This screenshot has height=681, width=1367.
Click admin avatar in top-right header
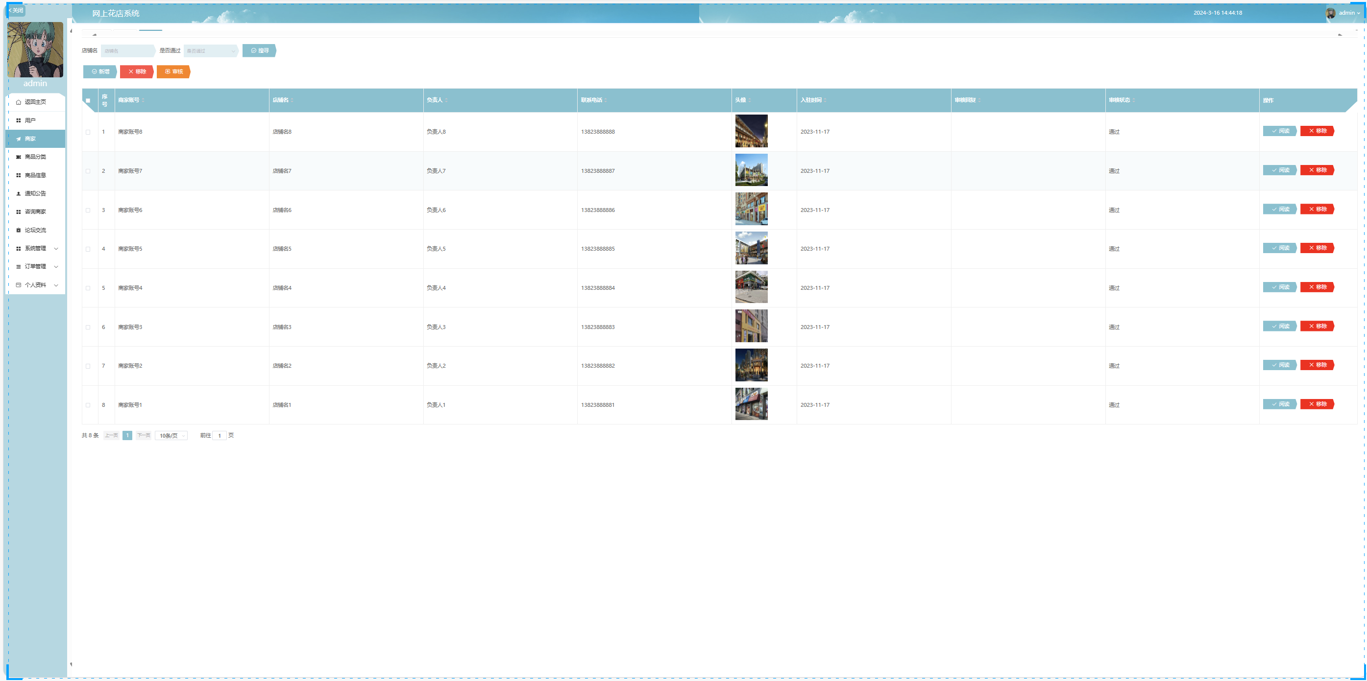point(1330,13)
